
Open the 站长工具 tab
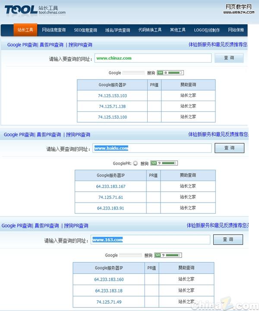tap(25, 30)
